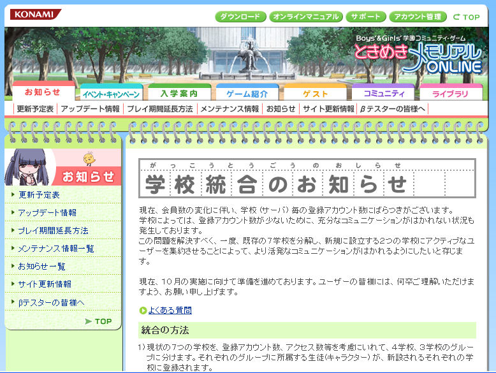This screenshot has width=496, height=373.
Task: Select the 入学案内 tab
Action: point(179,93)
